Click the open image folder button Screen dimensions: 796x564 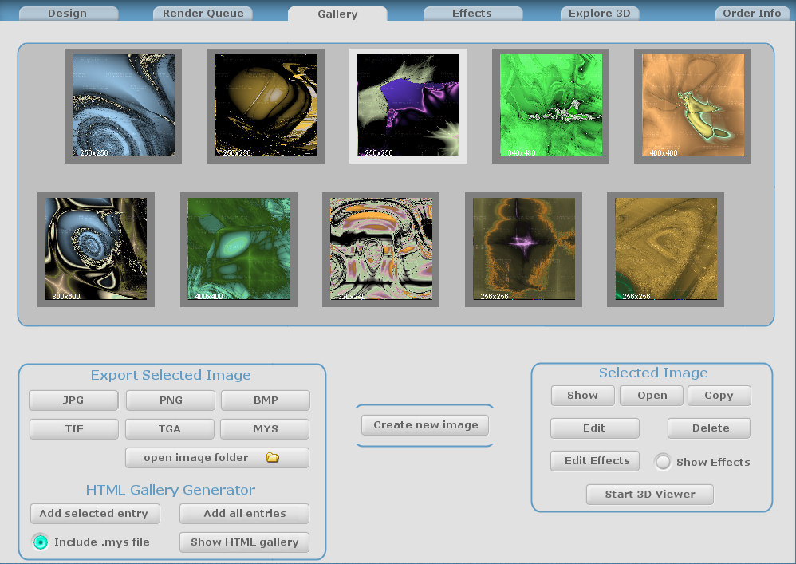(x=217, y=458)
